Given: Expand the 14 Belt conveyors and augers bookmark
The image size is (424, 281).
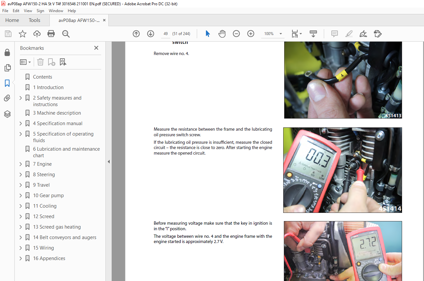Looking at the screenshot, I should pyautogui.click(x=21, y=237).
